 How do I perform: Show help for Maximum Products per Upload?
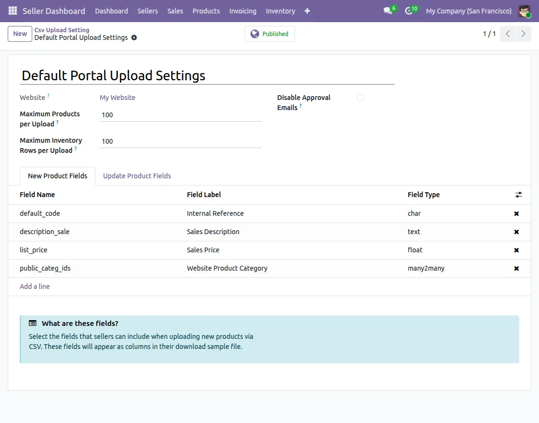click(57, 122)
